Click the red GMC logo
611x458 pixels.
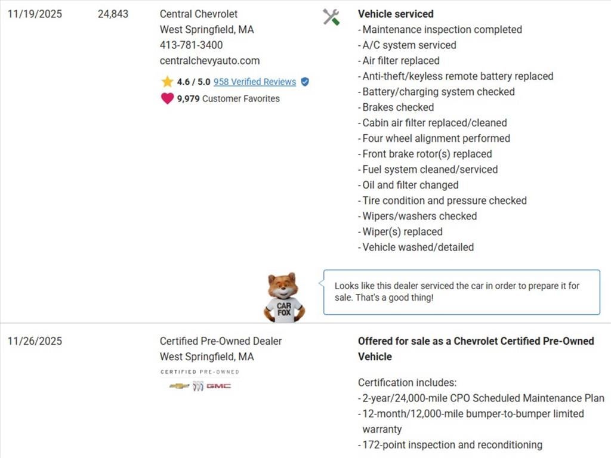[219, 386]
